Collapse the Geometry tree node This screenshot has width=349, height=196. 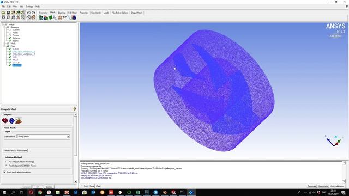point(5,27)
